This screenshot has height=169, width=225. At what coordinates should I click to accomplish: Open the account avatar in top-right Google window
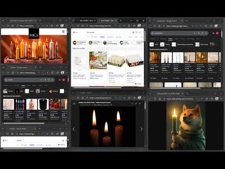pyautogui.click(x=217, y=33)
